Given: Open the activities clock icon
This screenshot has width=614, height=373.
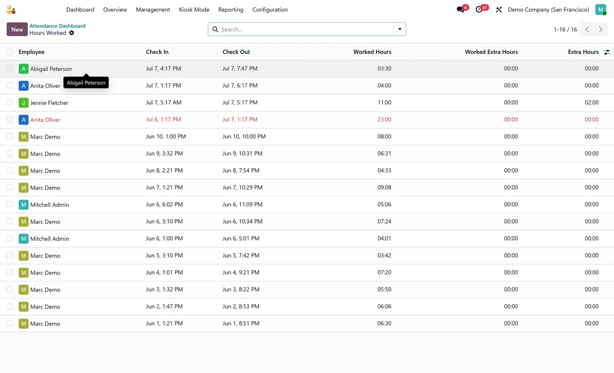Looking at the screenshot, I should 479,10.
